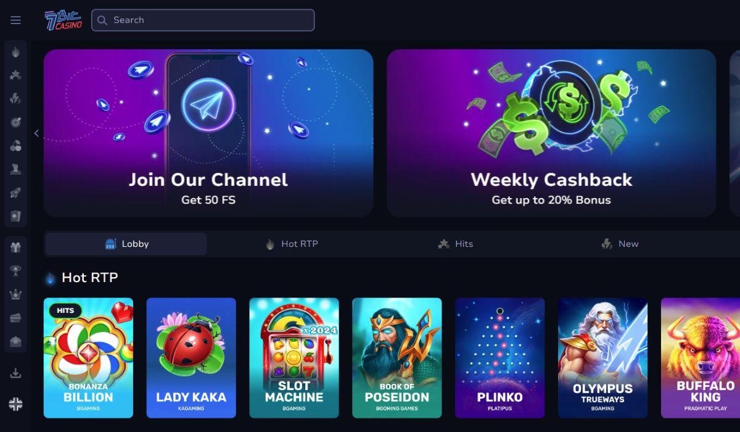Screen dimensions: 740x432
Task: Click the Search input field
Action: pos(203,20)
